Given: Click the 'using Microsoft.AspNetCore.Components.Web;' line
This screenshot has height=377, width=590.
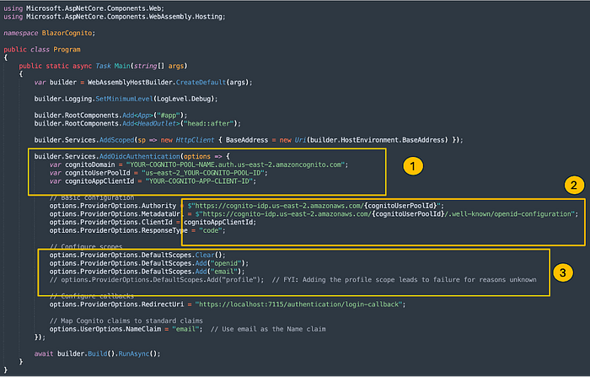Looking at the screenshot, I should pos(84,8).
